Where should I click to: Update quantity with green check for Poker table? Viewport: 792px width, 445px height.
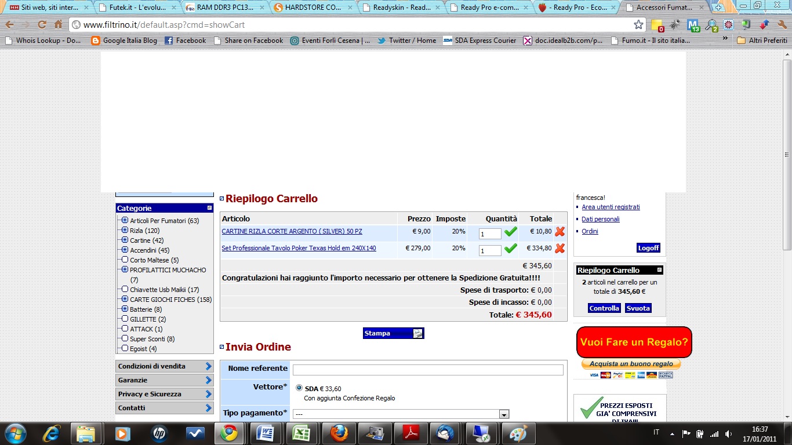[510, 249]
